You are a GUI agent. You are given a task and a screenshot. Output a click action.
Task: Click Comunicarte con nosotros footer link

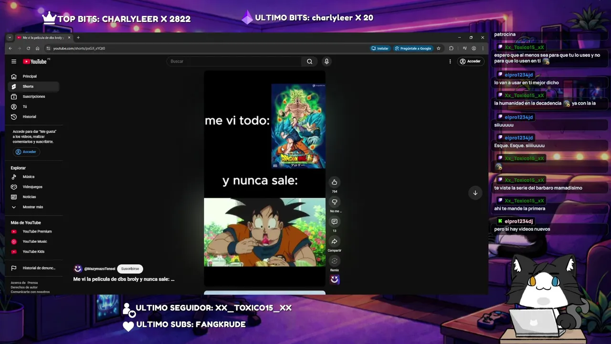(30, 292)
